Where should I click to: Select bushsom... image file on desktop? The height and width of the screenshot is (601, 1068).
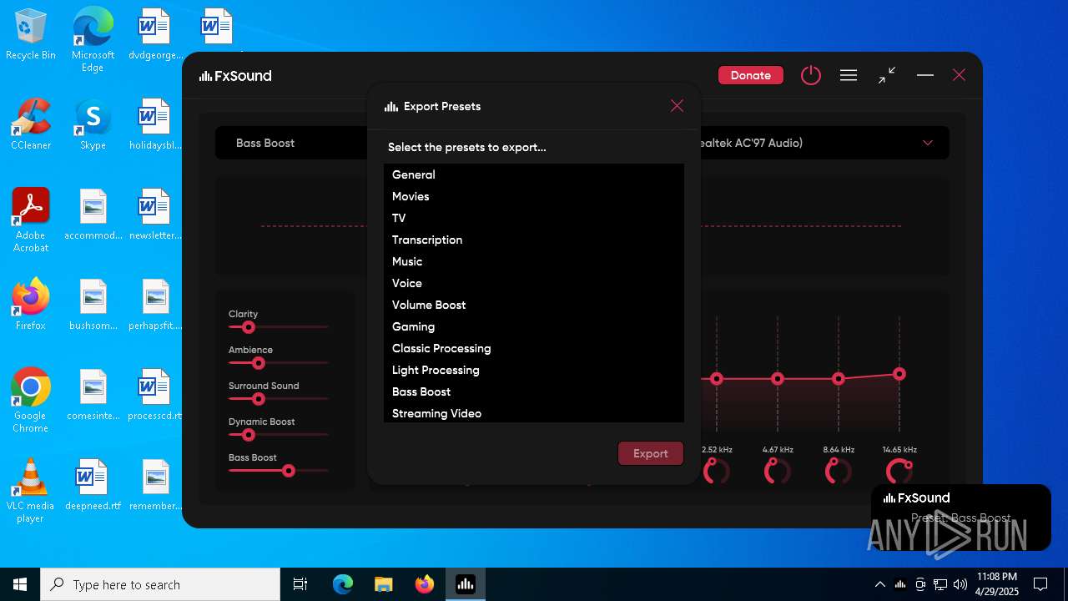coord(93,304)
